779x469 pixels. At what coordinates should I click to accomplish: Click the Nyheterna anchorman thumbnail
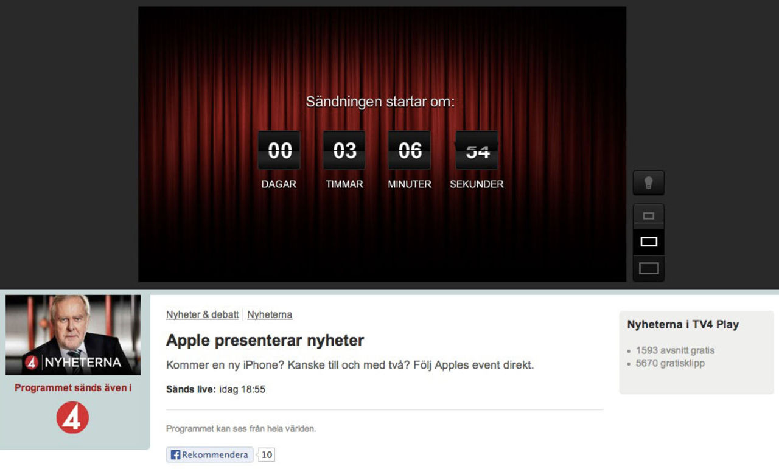pyautogui.click(x=74, y=333)
